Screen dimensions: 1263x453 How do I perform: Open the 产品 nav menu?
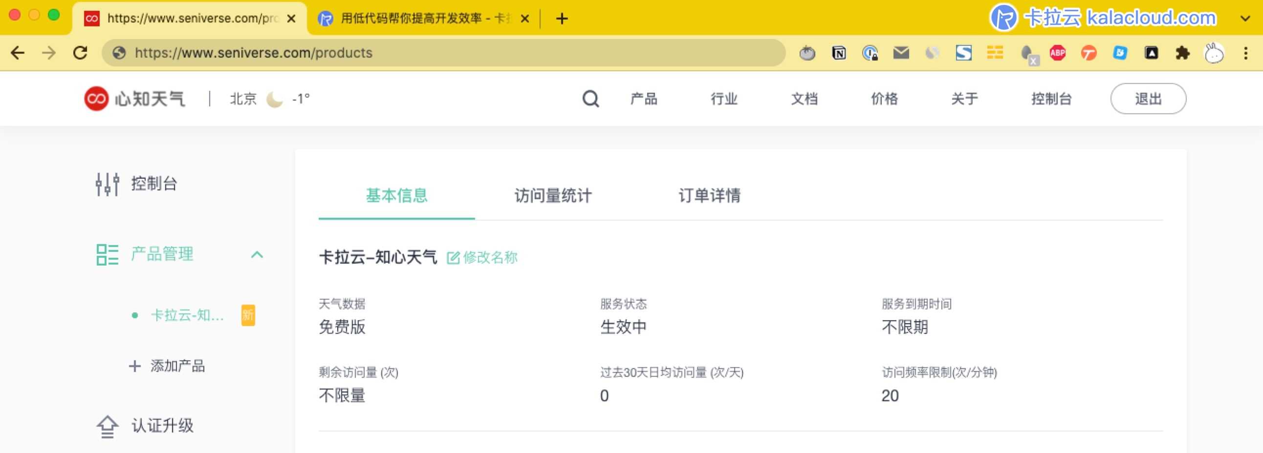[x=644, y=99]
